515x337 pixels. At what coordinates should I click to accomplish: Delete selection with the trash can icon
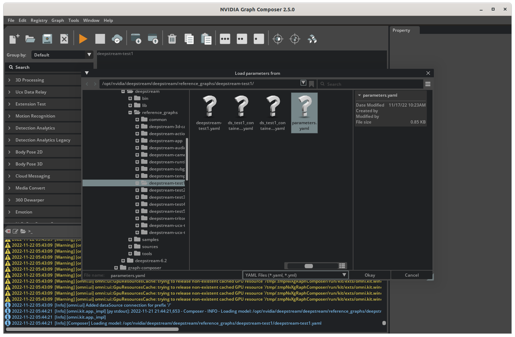tap(172, 39)
